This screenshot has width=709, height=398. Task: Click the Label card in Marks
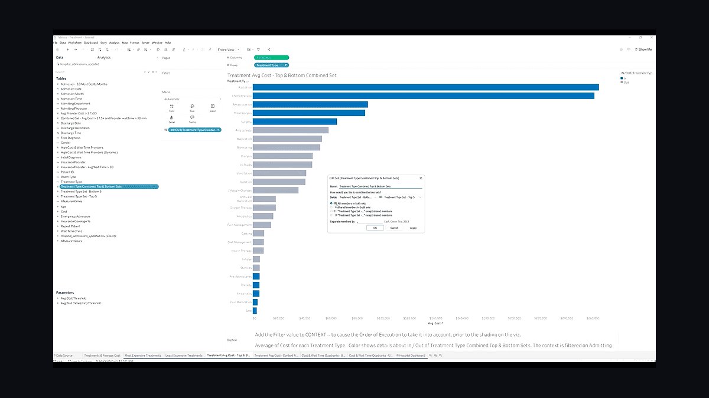212,107
